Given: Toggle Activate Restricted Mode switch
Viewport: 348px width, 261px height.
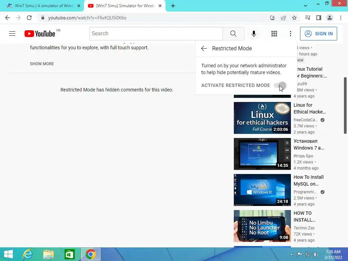Looking at the screenshot, I should (x=280, y=85).
